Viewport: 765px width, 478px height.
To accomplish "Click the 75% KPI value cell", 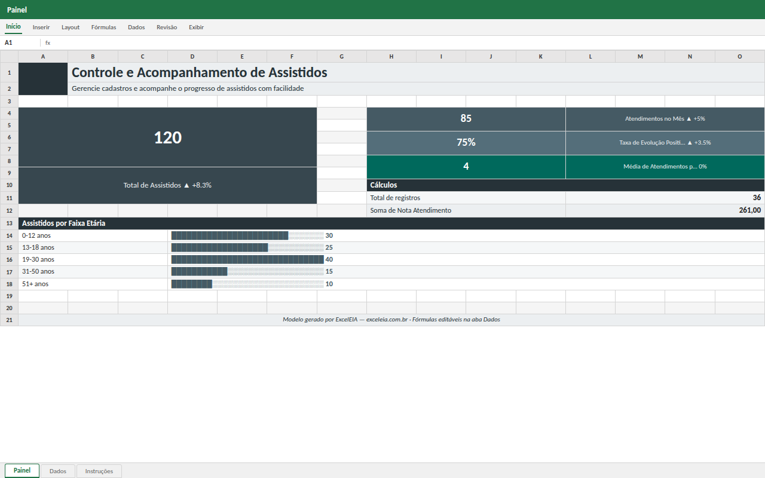I will coord(466,143).
